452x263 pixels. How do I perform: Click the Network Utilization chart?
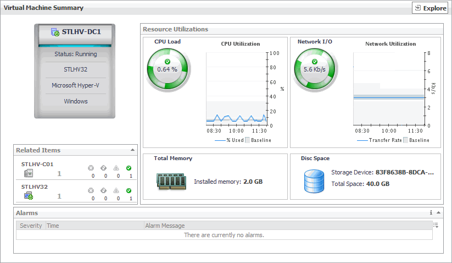pyautogui.click(x=389, y=89)
